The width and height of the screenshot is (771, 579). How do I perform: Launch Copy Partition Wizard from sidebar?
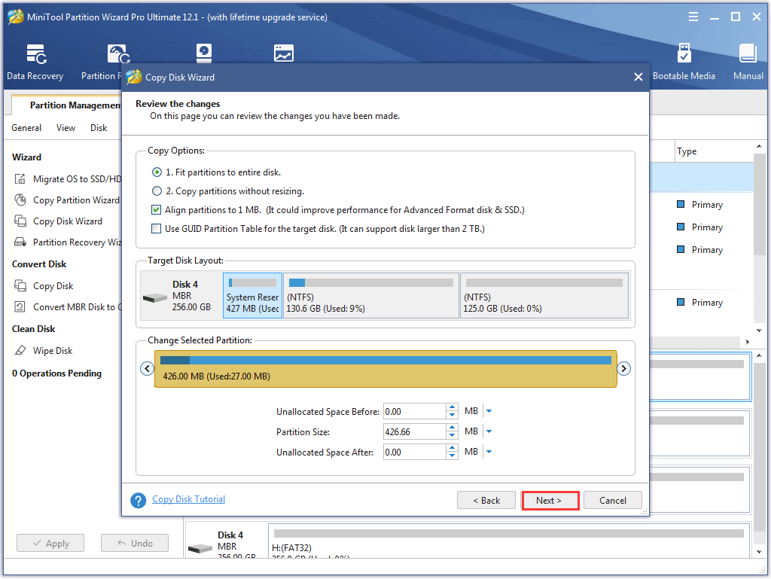tap(67, 200)
